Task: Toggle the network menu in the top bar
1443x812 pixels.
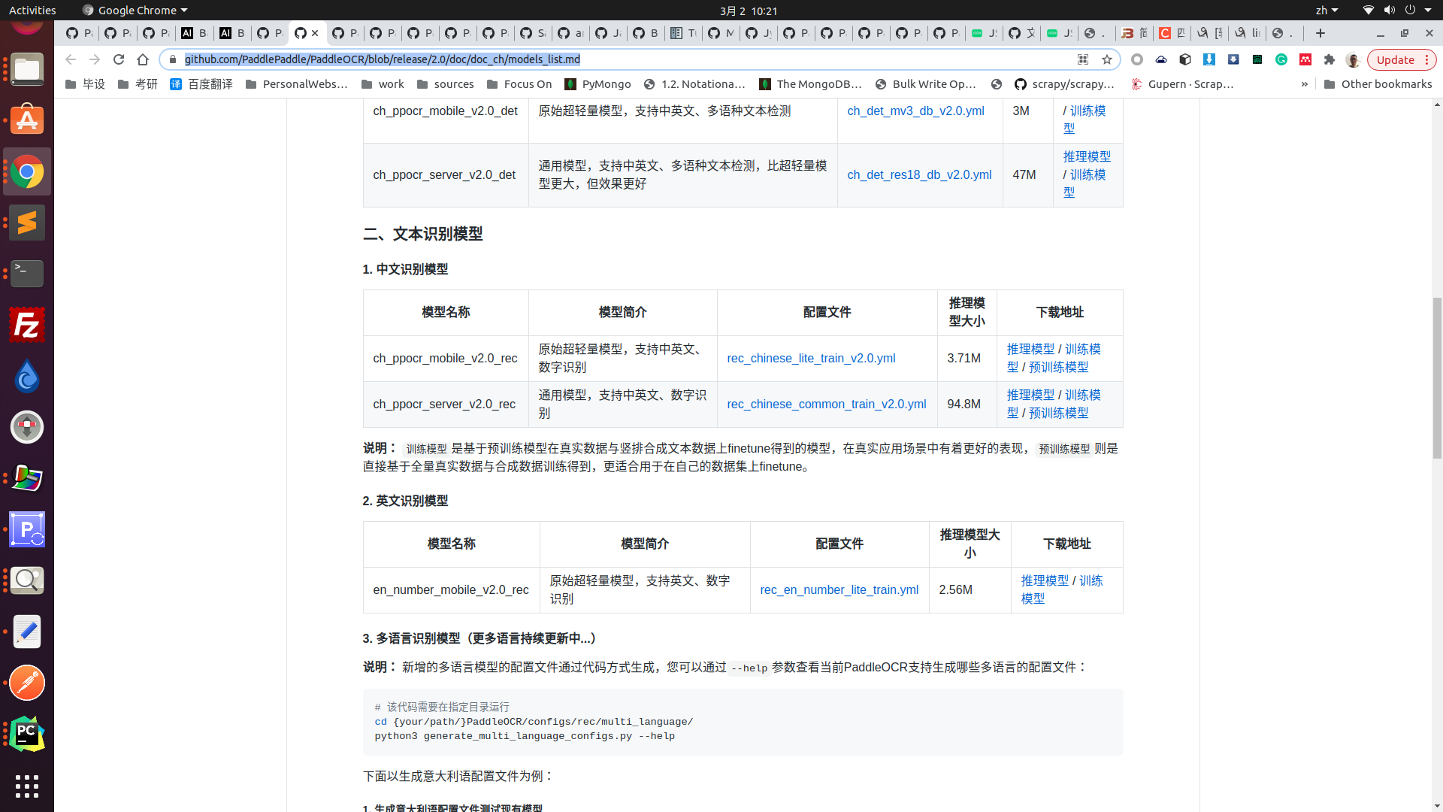Action: [x=1367, y=10]
